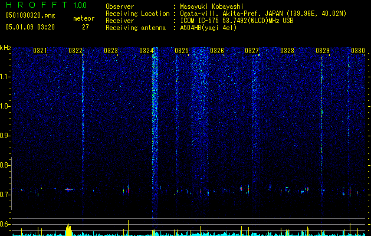
Task: Click the meteor count value 27
Action: point(86,27)
